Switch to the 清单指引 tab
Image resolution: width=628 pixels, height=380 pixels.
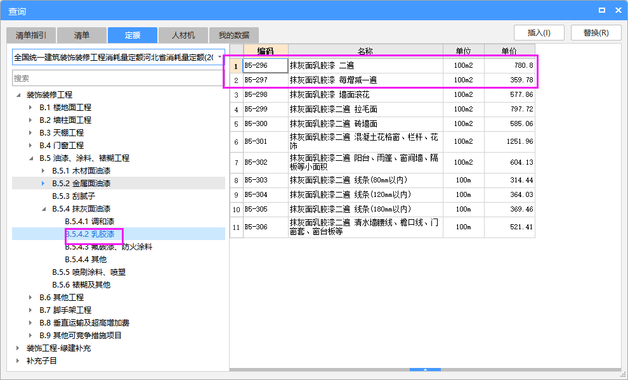point(31,35)
